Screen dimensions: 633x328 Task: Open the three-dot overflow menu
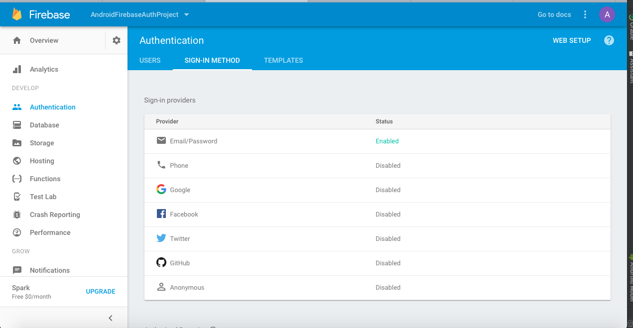[x=585, y=14]
